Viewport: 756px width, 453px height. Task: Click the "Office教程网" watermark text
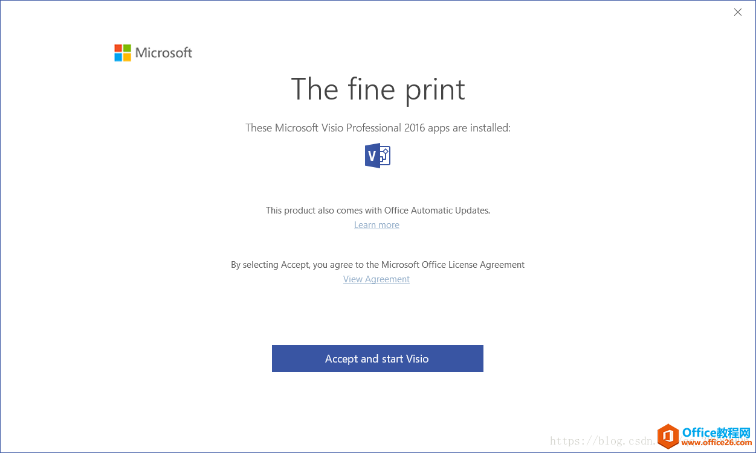click(x=716, y=432)
